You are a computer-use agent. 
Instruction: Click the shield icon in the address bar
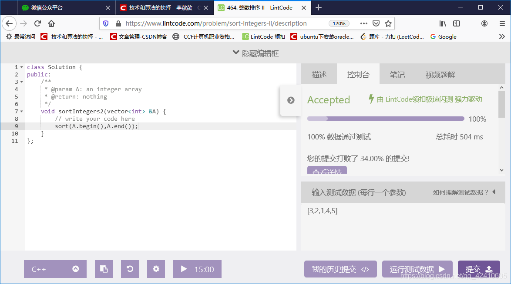click(x=105, y=23)
